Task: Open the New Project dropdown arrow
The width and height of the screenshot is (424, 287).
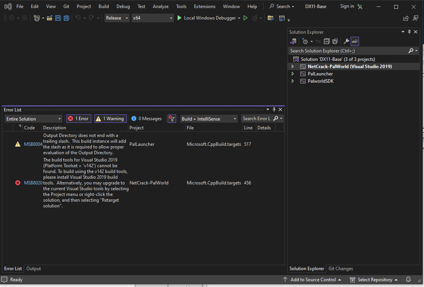Action: (43, 18)
